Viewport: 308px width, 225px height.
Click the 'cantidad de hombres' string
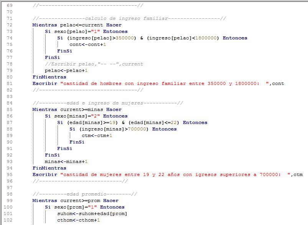pyautogui.click(x=165, y=83)
